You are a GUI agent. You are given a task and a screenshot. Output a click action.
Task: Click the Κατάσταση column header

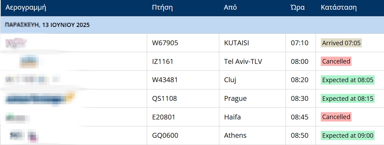[x=338, y=7]
